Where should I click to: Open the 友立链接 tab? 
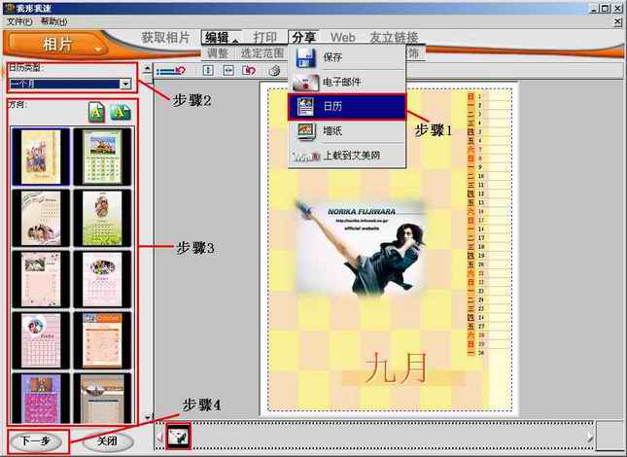[394, 38]
